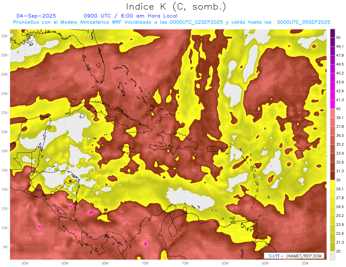Screen dimensions: 346x267
Task: Select the 70W longitude label
Action: [x=185, y=263]
